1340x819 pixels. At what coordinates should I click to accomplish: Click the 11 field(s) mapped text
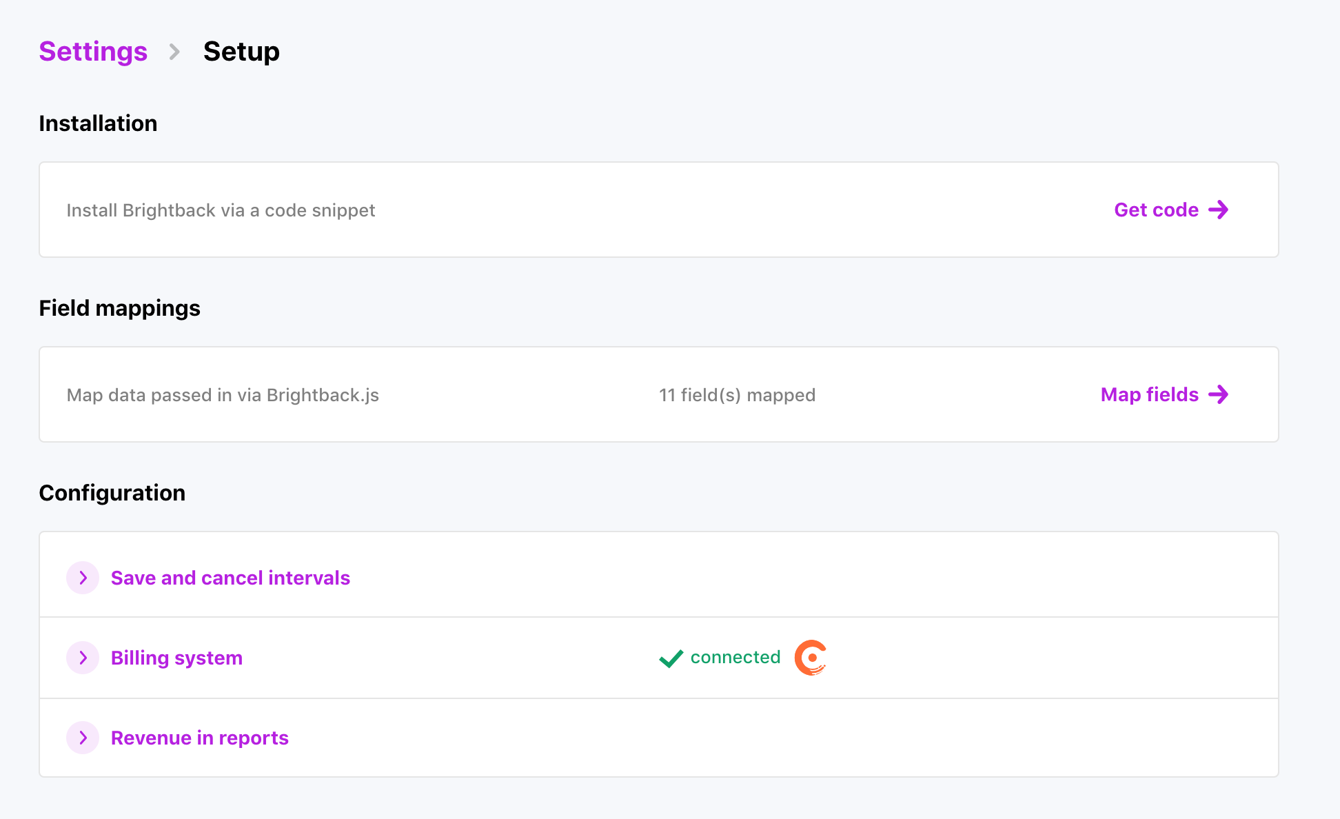(736, 394)
